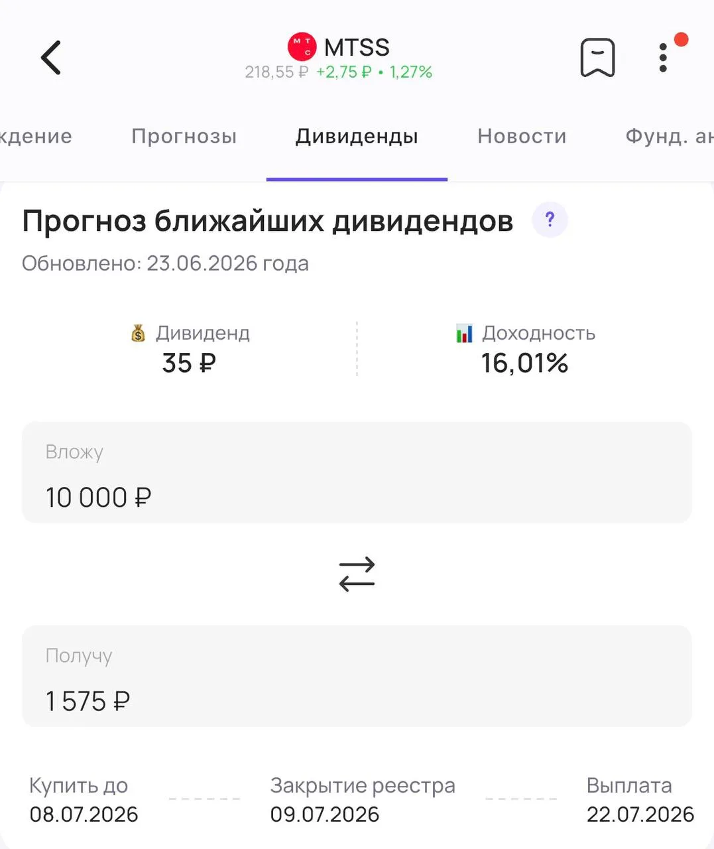The image size is (714, 849).
Task: Select the Дивиденды tab
Action: point(357,136)
